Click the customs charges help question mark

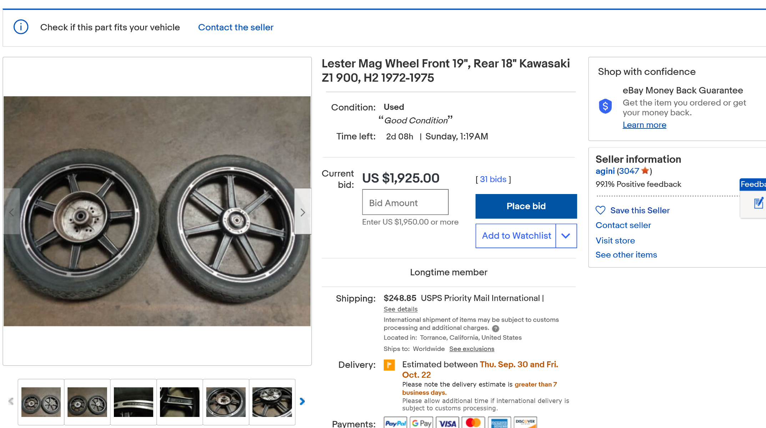pos(495,328)
